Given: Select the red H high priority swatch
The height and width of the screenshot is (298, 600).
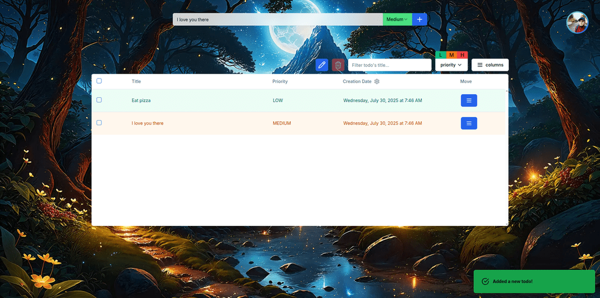Looking at the screenshot, I should click(x=462, y=54).
